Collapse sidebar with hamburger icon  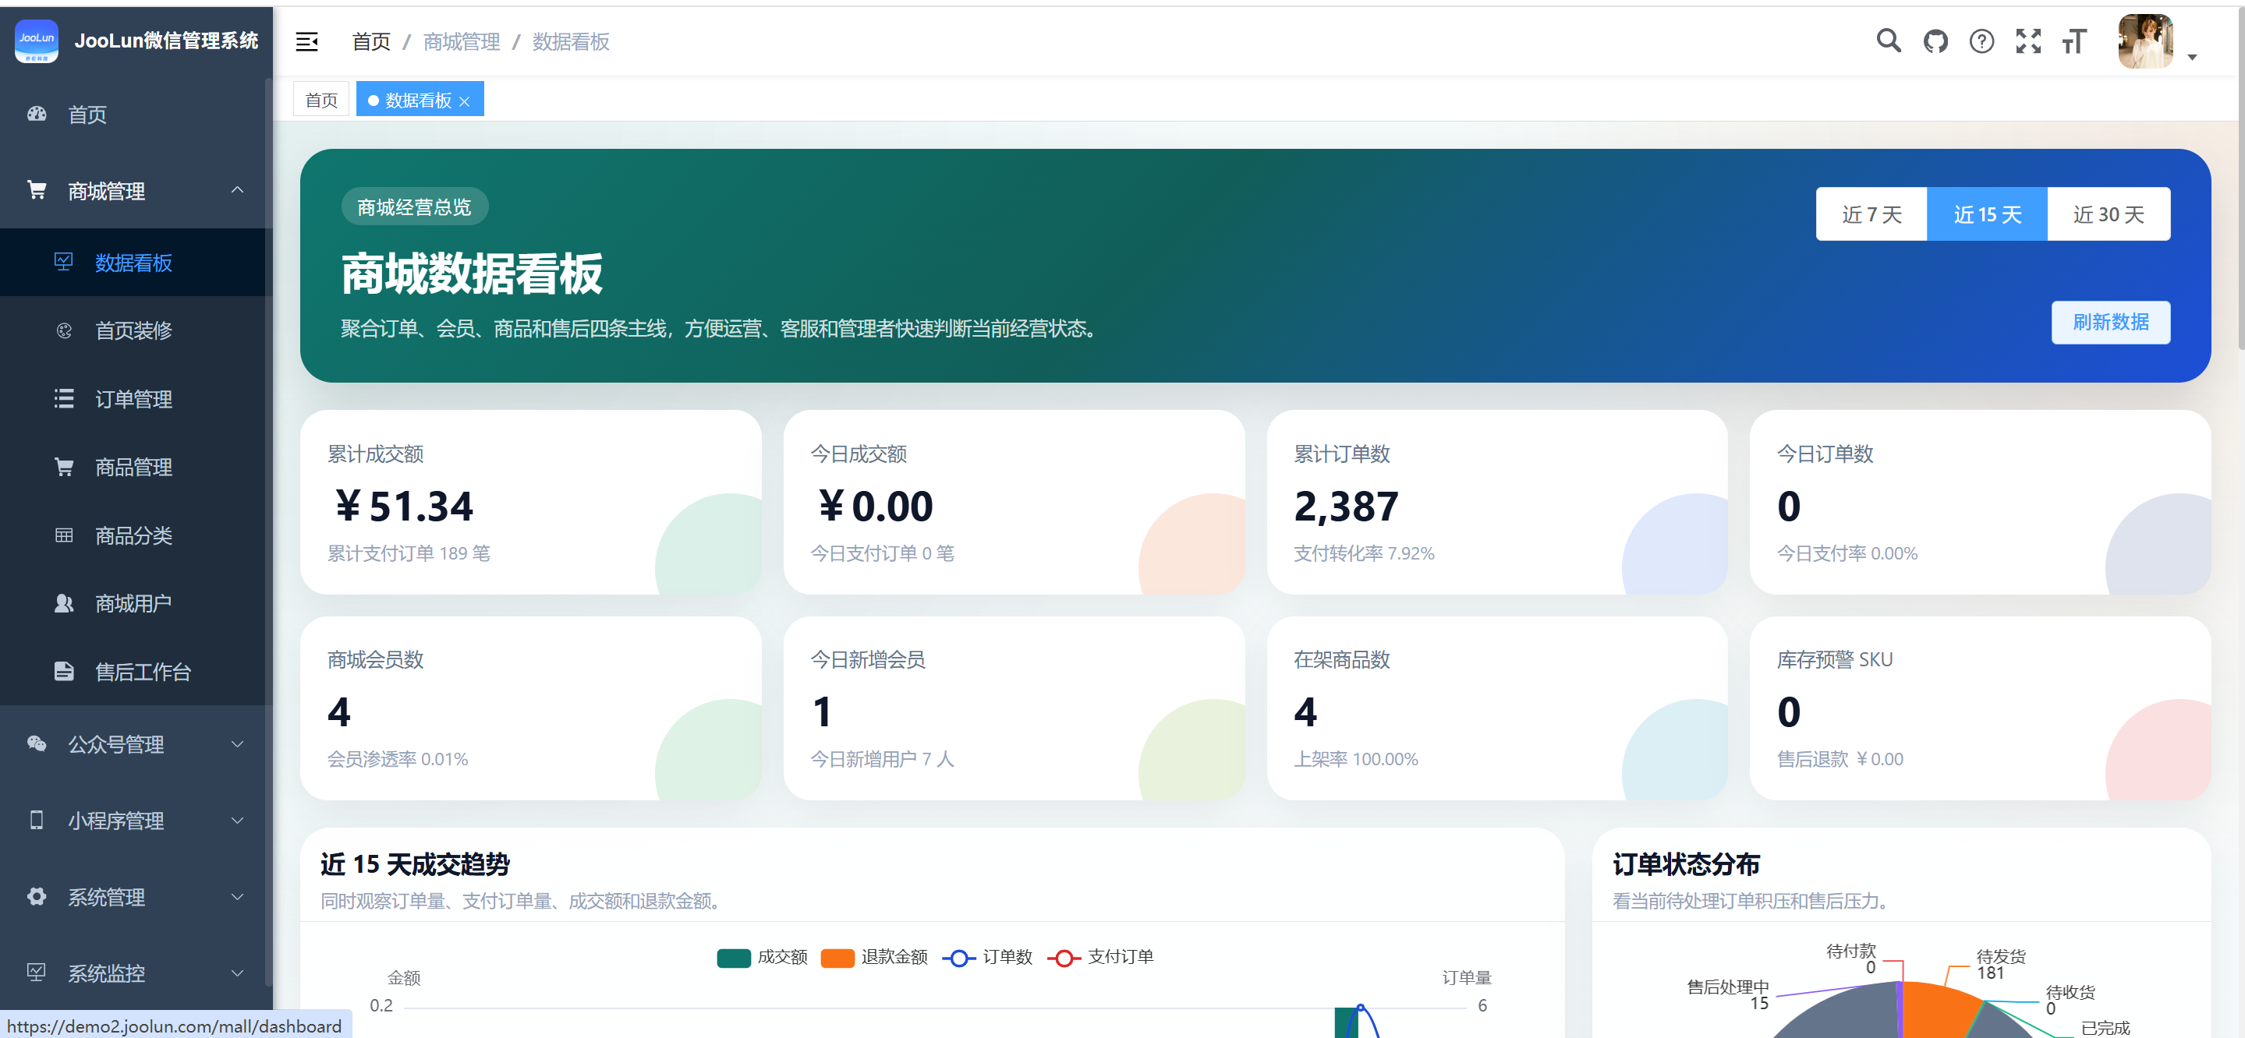[x=306, y=41]
